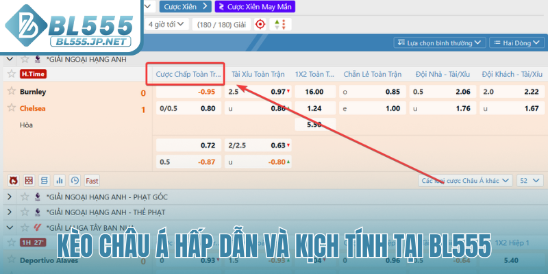Pick Burnley handicap odds -0.95
Image resolution: width=548 pixels, height=274 pixels.
click(x=189, y=92)
